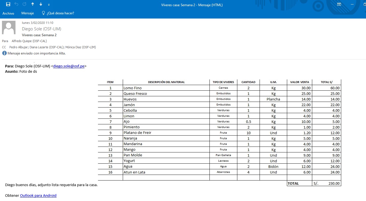366x201 pixels.
Task: Click the blue information icon for importance
Action: [x=4, y=53]
